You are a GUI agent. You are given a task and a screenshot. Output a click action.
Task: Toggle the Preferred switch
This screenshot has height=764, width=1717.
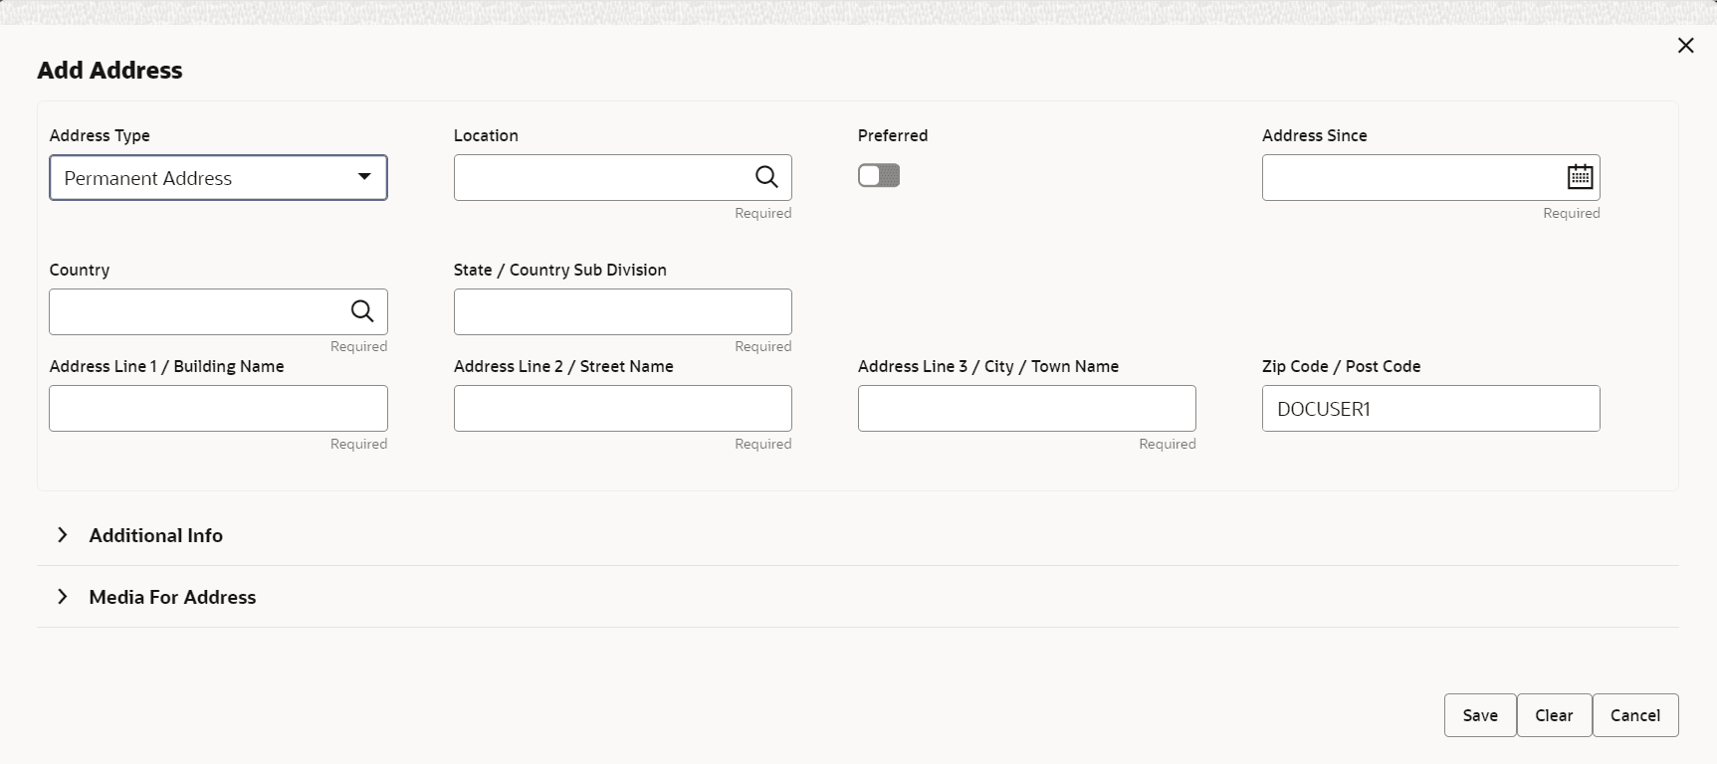[879, 176]
